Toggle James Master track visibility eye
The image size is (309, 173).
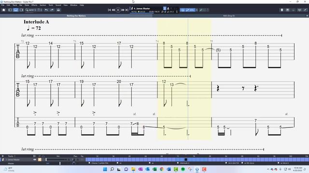point(35,160)
